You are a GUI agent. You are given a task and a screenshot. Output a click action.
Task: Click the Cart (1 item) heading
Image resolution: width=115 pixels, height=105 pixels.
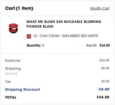[x=19, y=8]
